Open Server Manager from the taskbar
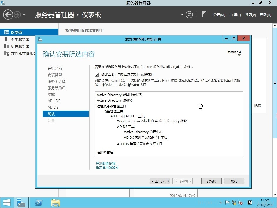The image size is (277, 208). tap(21, 203)
